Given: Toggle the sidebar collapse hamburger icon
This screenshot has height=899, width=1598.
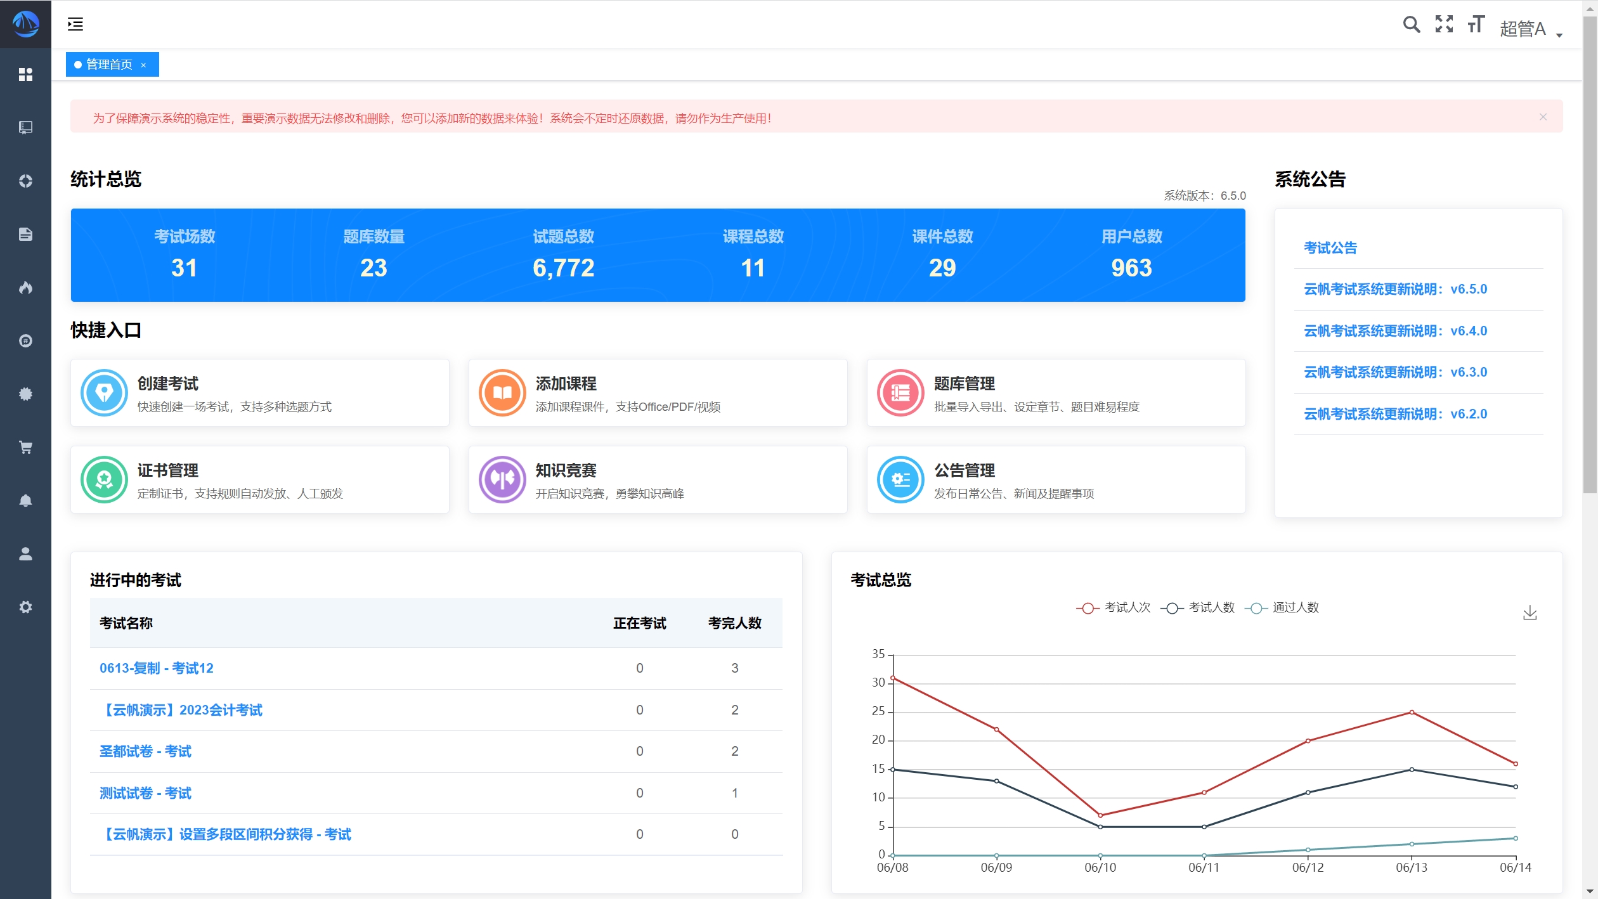Looking at the screenshot, I should click(75, 24).
